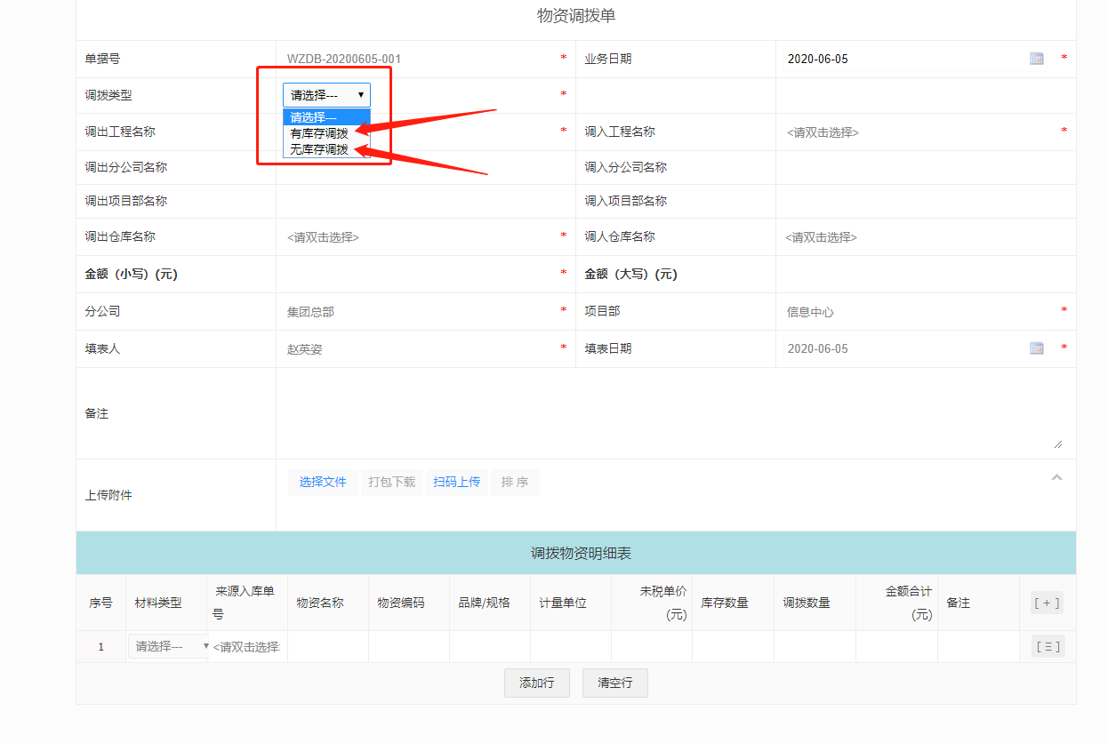The image size is (1108, 743).
Task: Open the 材料类型 dropdown in row 1
Action: 170,647
